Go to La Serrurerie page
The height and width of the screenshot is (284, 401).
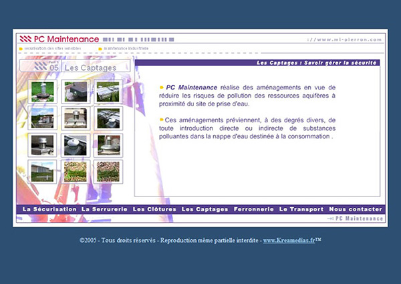(x=104, y=209)
